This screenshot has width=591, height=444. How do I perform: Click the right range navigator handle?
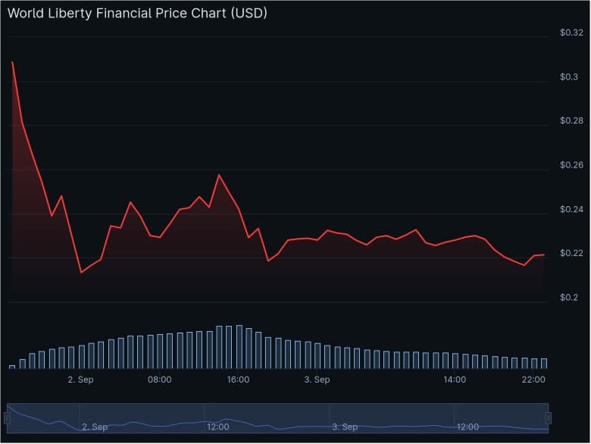tap(548, 417)
